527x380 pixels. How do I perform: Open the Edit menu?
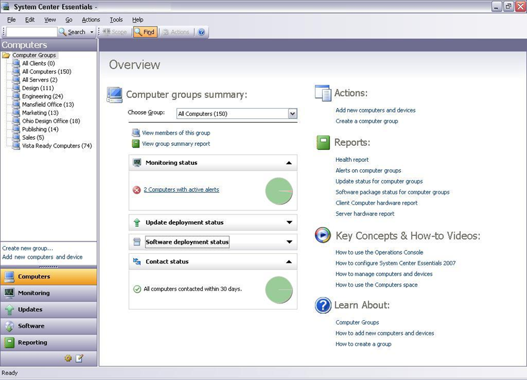[x=30, y=20]
